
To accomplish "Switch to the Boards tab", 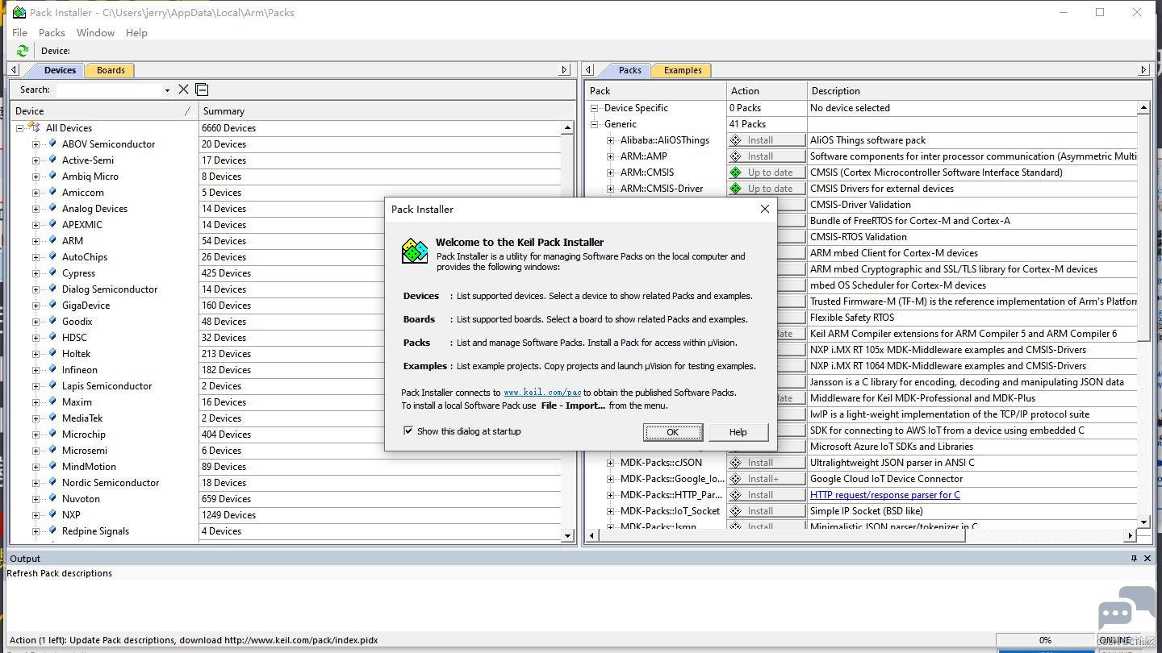I will 111,70.
